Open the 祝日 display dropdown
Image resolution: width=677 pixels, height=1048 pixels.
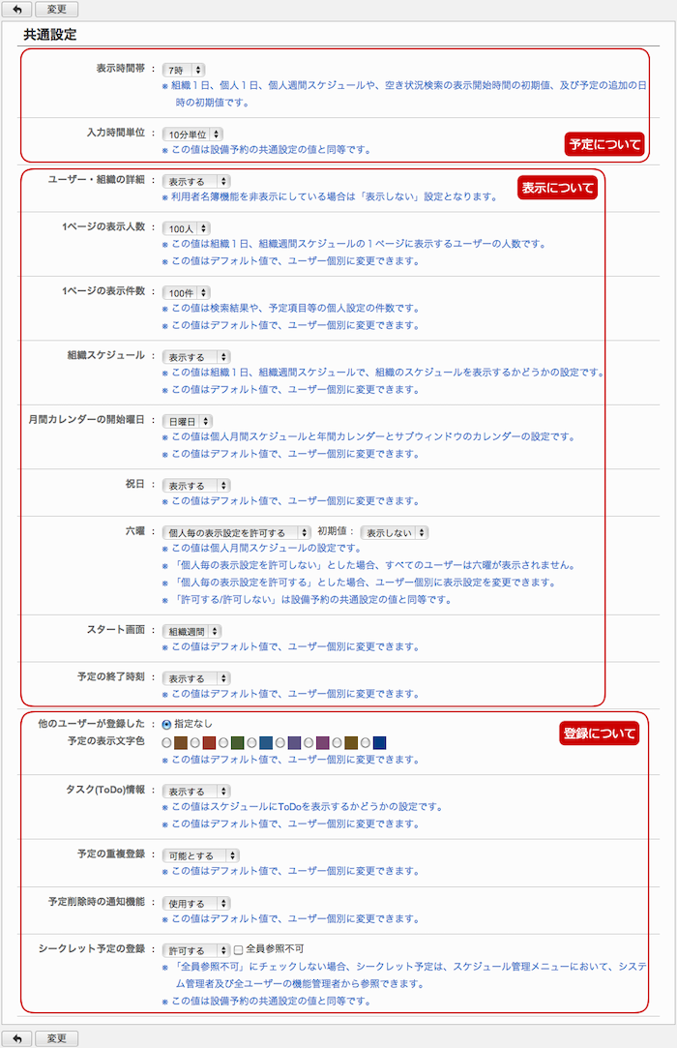[x=196, y=485]
